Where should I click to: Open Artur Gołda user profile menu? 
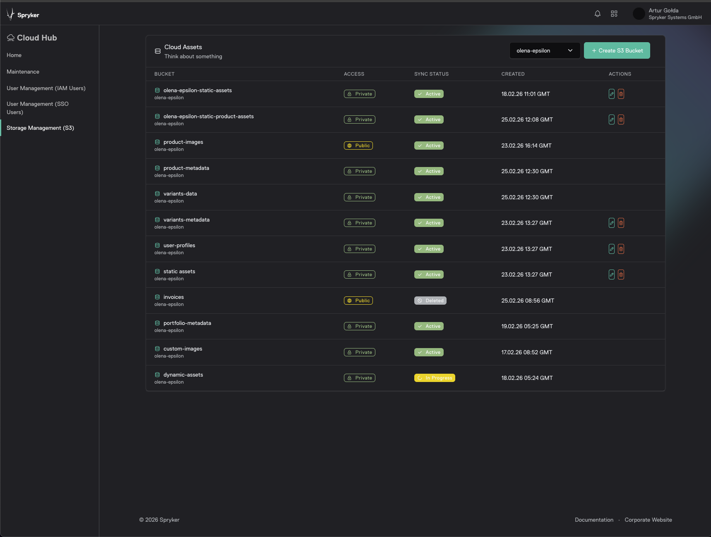pos(667,14)
